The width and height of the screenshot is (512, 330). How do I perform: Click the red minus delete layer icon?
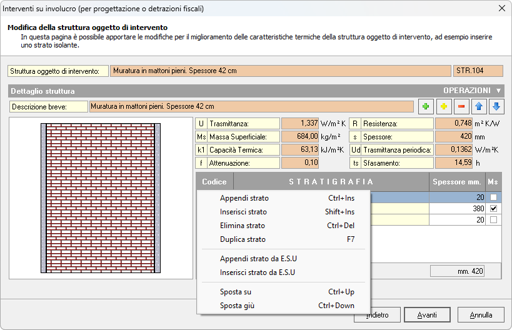(x=461, y=107)
